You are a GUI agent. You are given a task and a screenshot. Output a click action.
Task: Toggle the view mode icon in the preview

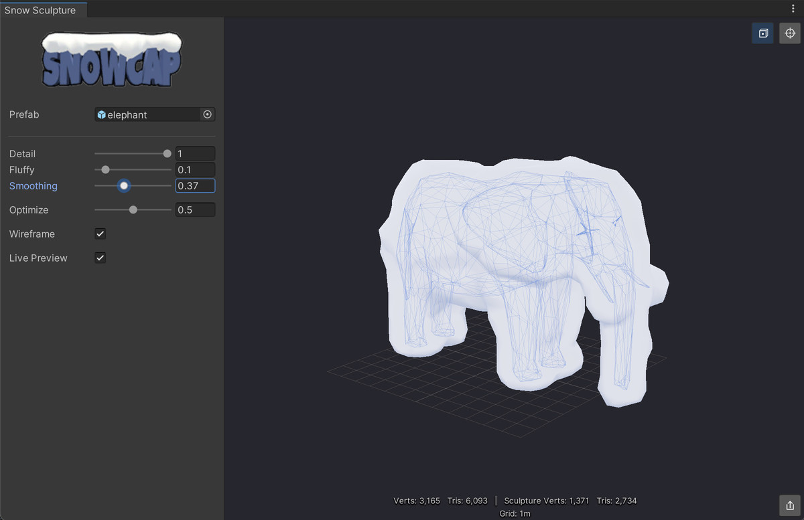(x=763, y=33)
